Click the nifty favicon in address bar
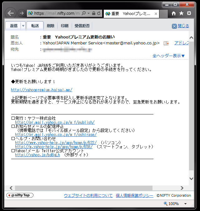The height and width of the screenshot is (211, 200). coord(30,13)
